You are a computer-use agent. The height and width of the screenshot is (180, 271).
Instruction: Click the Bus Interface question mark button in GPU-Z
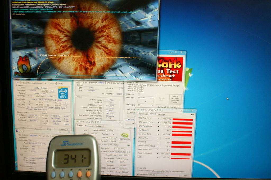pyautogui.click(x=129, y=152)
